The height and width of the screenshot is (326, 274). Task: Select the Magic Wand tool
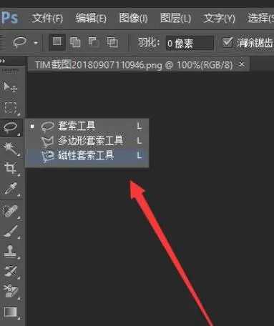point(11,148)
